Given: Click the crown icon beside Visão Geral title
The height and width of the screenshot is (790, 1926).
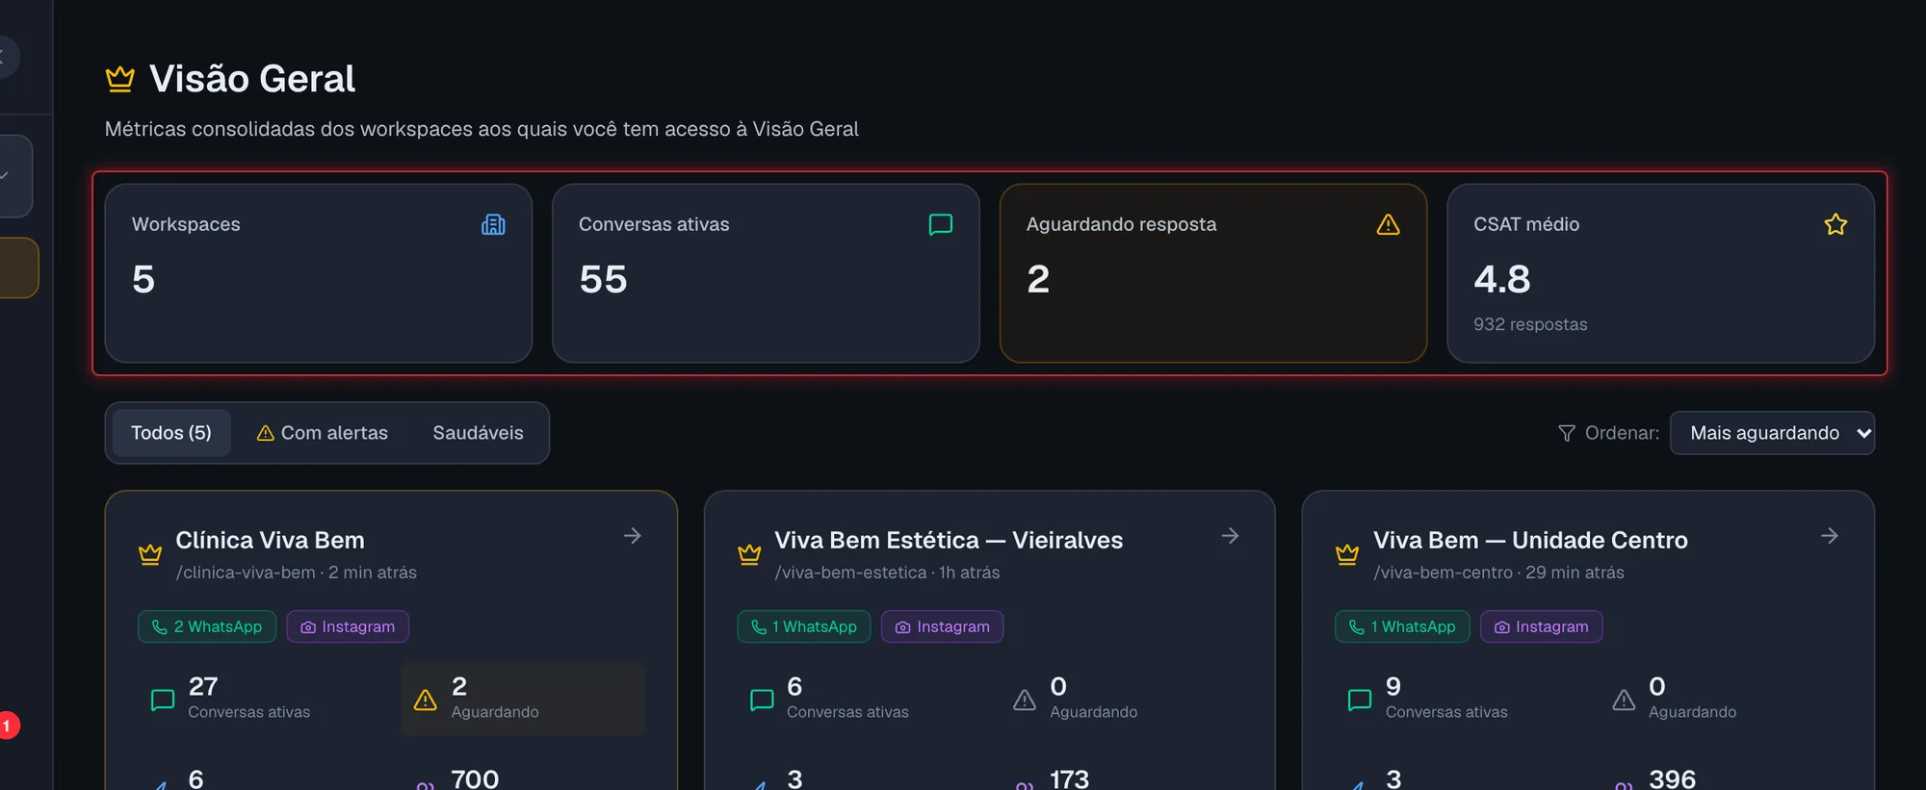Looking at the screenshot, I should (120, 79).
